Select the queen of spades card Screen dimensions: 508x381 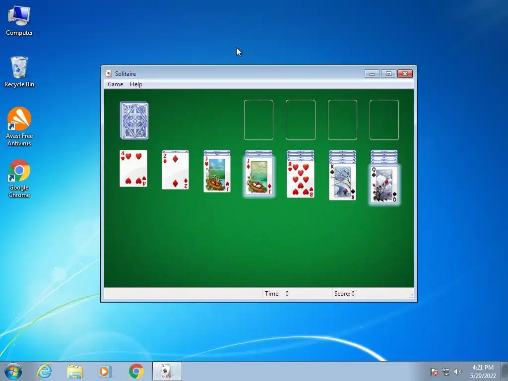pyautogui.click(x=384, y=185)
